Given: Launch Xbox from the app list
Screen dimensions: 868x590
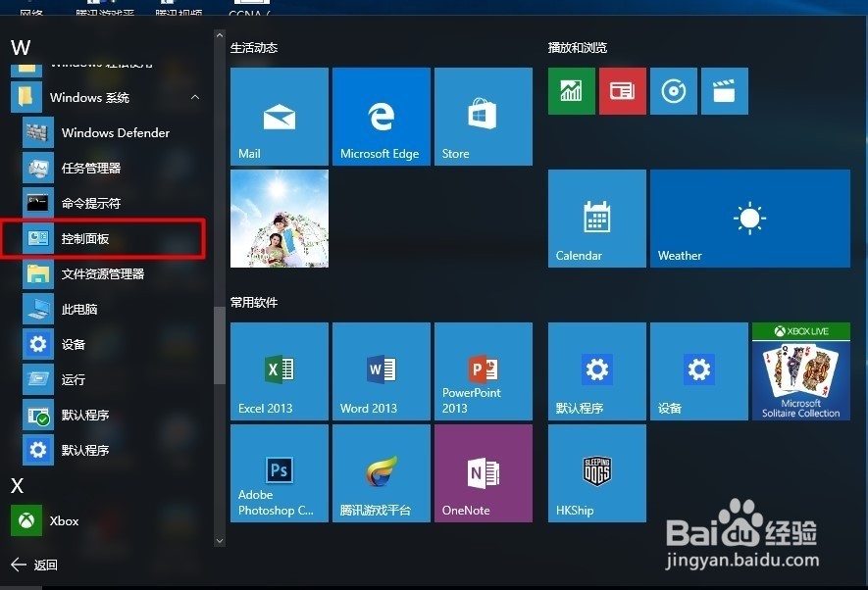Looking at the screenshot, I should 108,520.
